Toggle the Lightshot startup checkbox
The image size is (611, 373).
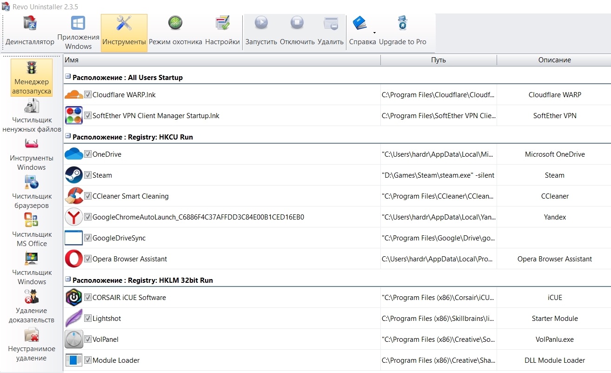87,318
